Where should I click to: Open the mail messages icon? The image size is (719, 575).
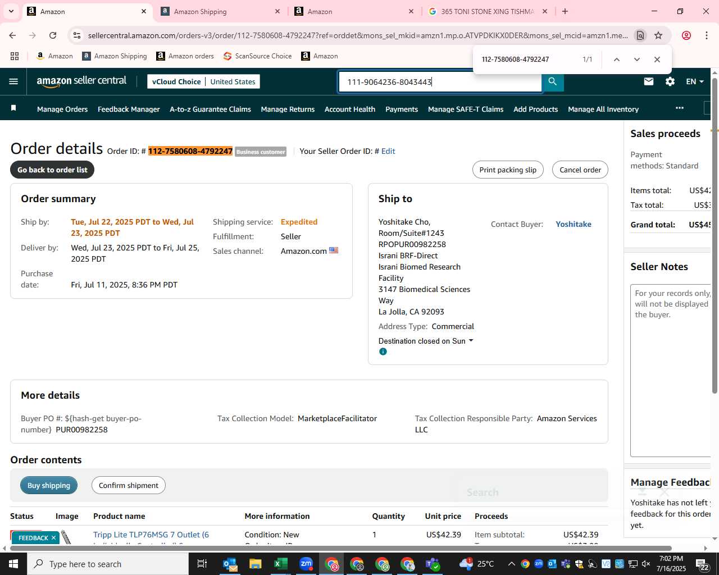coord(649,81)
